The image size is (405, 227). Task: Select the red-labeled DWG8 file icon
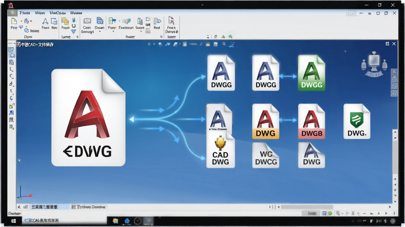coord(312,121)
